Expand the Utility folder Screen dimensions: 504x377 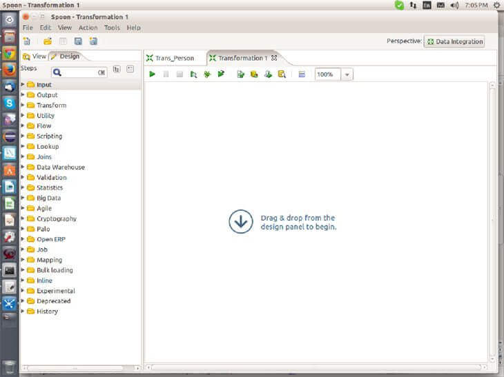coord(23,115)
